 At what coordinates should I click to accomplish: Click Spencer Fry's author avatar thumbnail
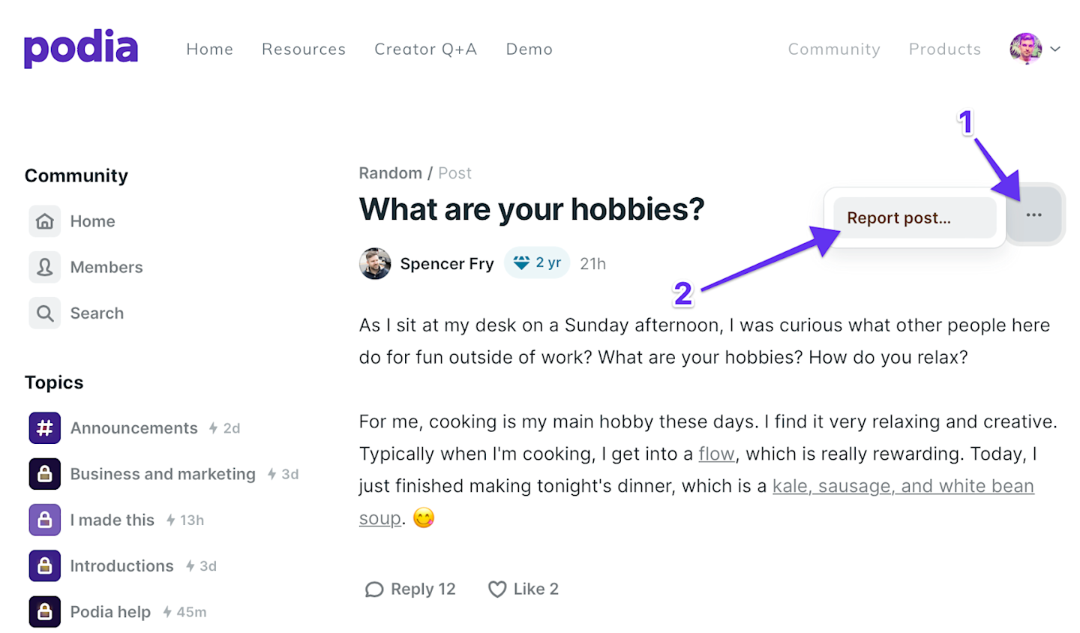(375, 264)
